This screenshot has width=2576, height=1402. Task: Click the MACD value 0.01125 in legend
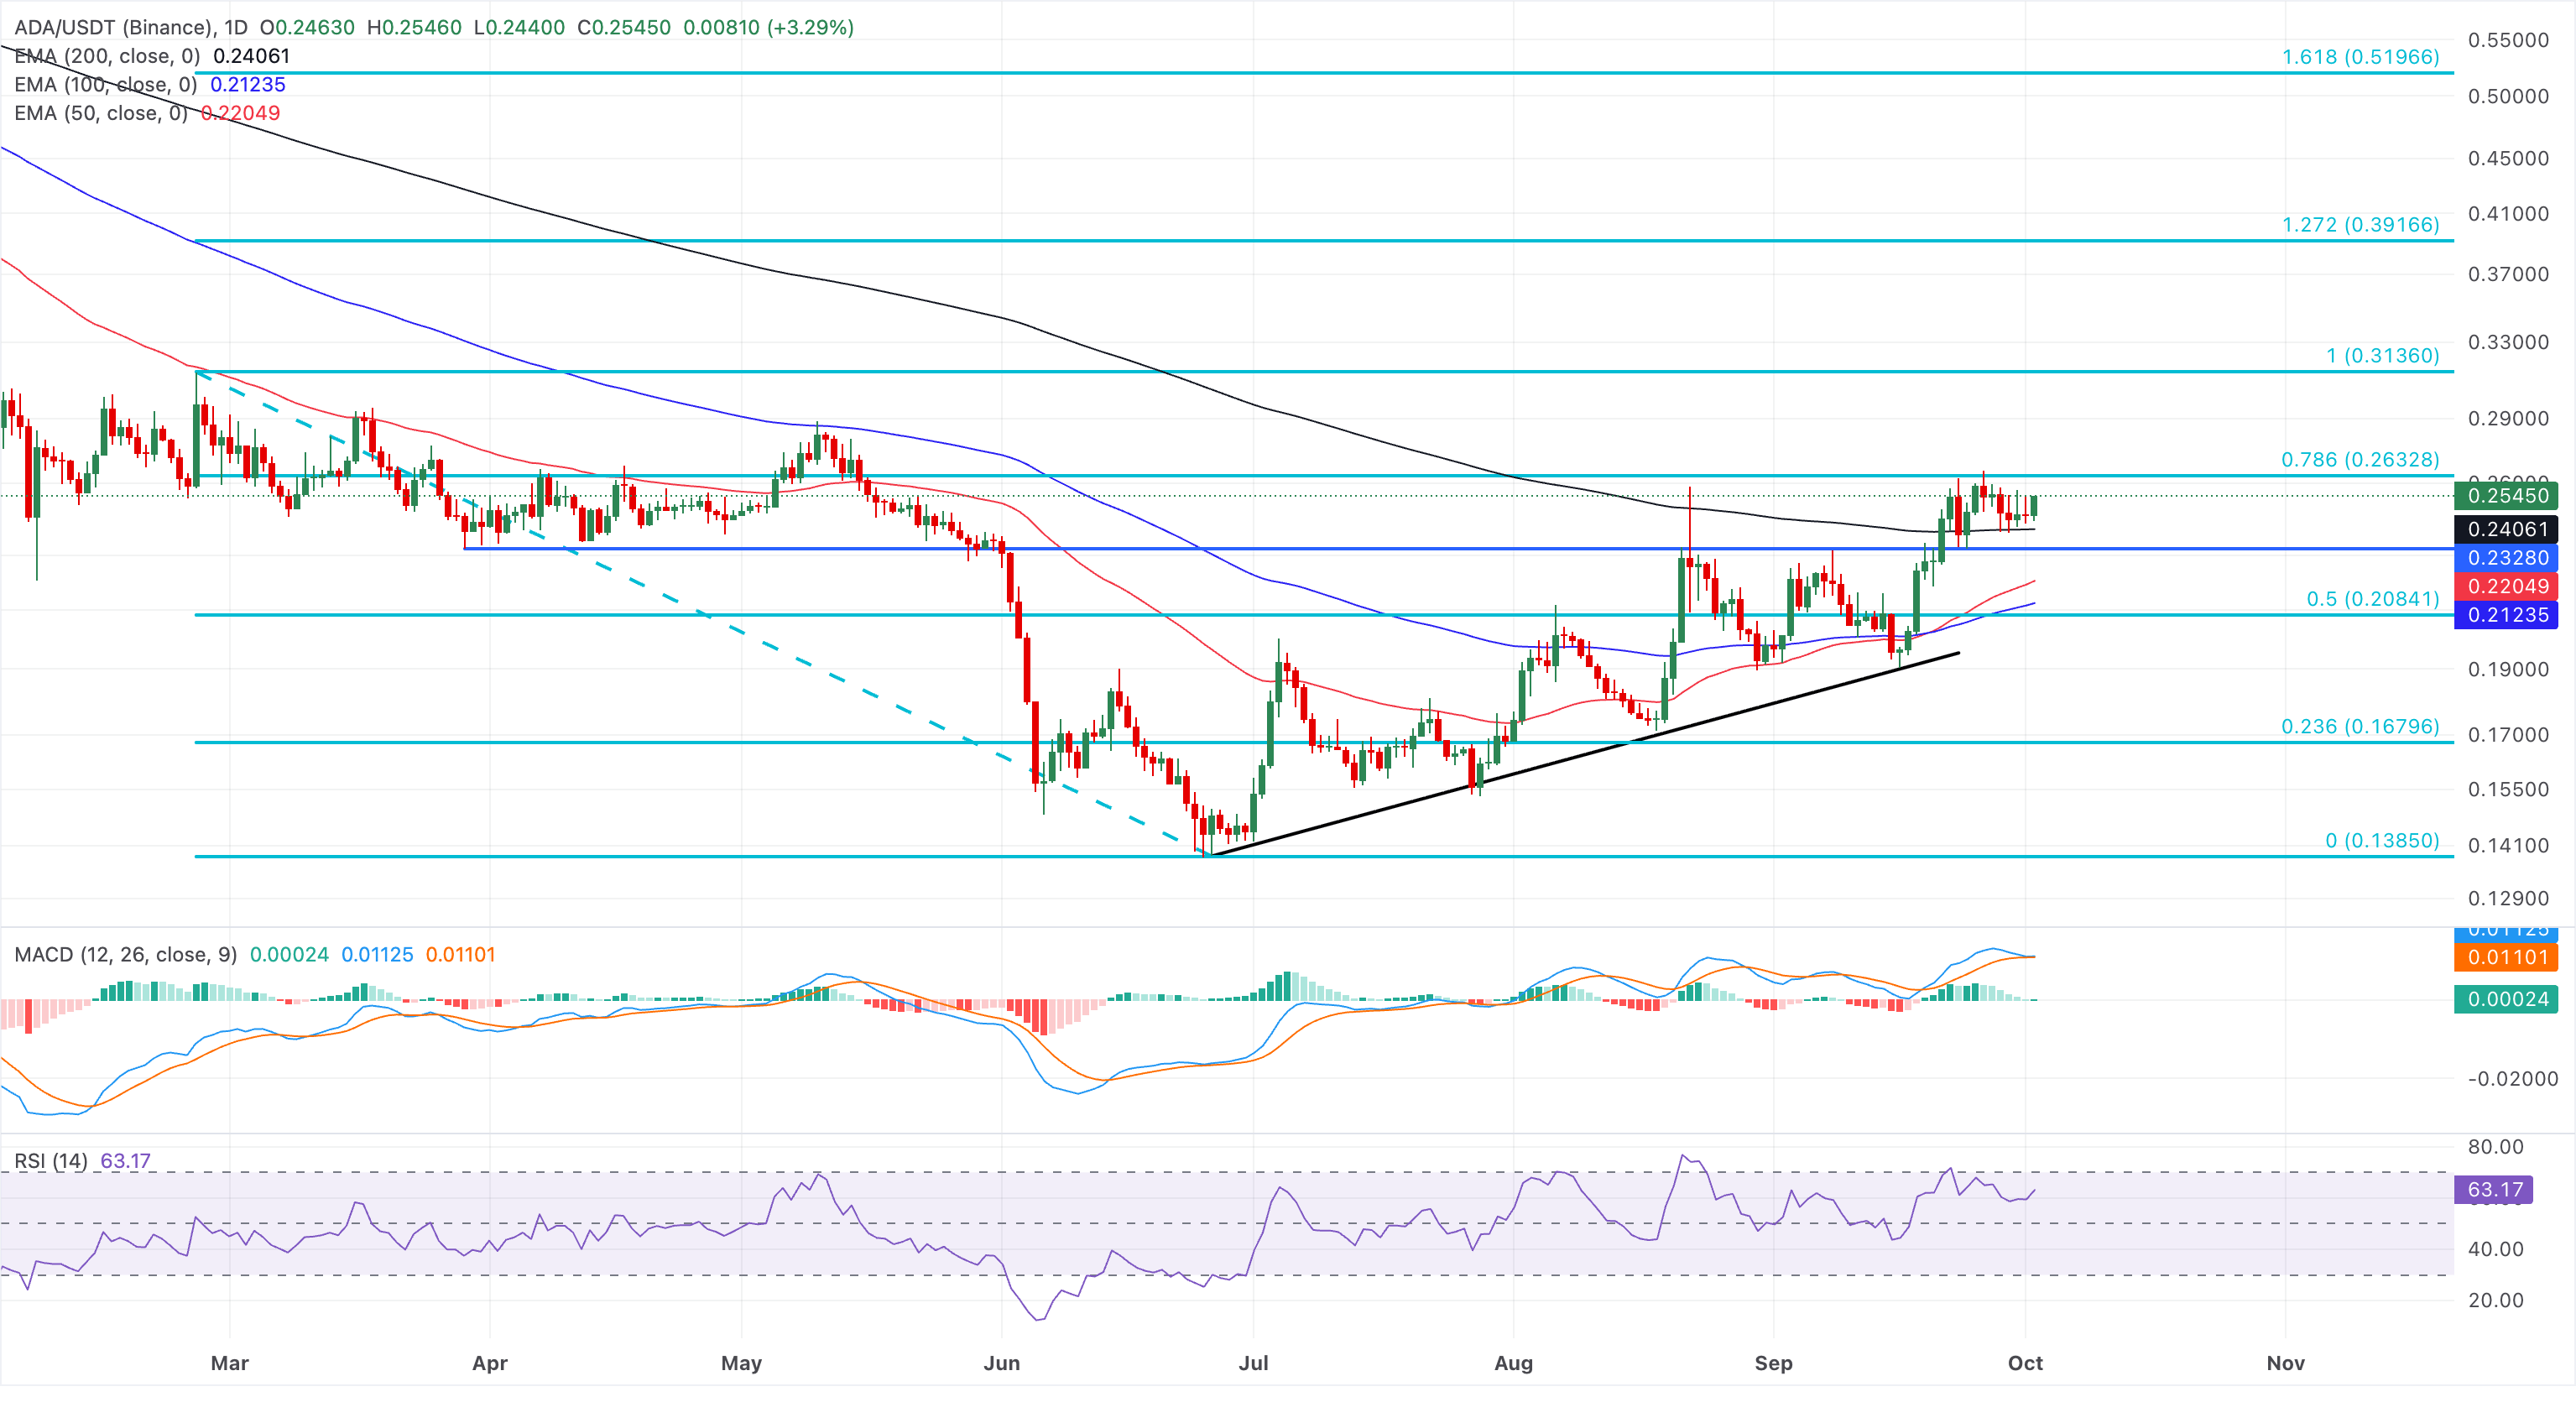coord(377,954)
